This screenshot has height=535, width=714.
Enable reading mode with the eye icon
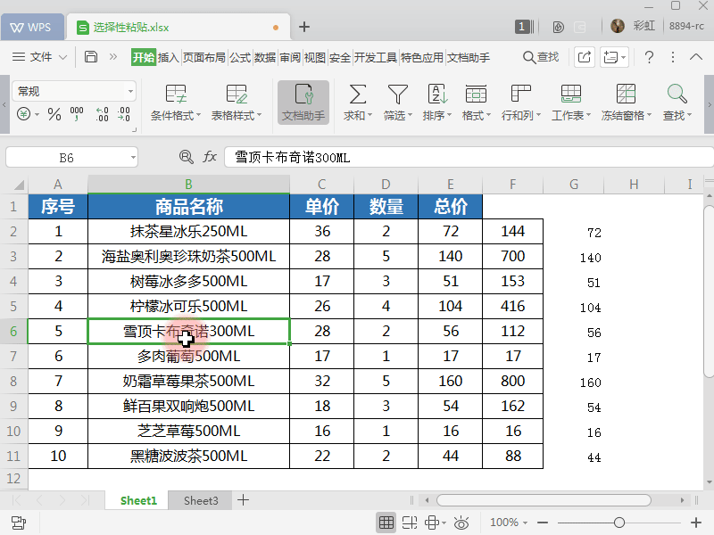pos(461,523)
